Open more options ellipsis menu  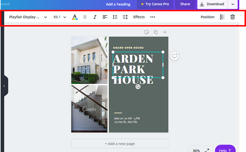point(153,17)
